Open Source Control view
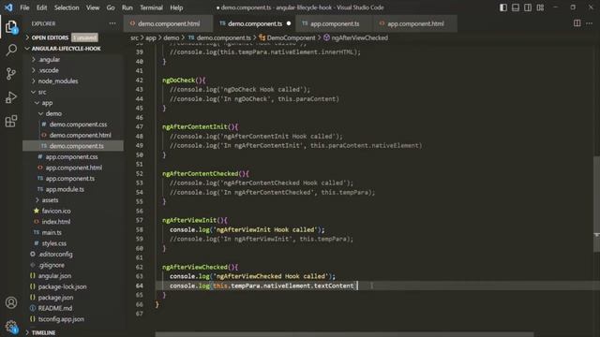 click(x=11, y=73)
